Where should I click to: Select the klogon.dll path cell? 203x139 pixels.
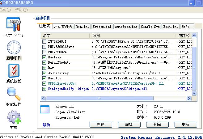click(133, 89)
